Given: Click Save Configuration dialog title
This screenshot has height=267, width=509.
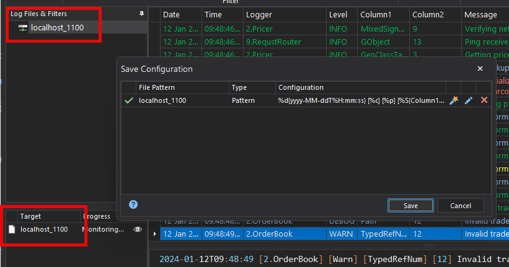Looking at the screenshot, I should tap(157, 69).
